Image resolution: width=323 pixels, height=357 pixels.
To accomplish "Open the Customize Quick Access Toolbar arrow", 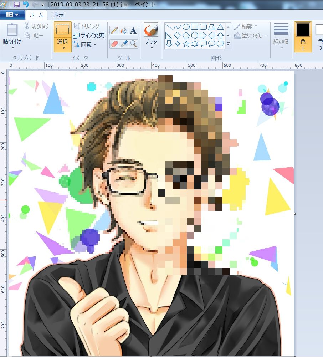I will click(43, 5).
